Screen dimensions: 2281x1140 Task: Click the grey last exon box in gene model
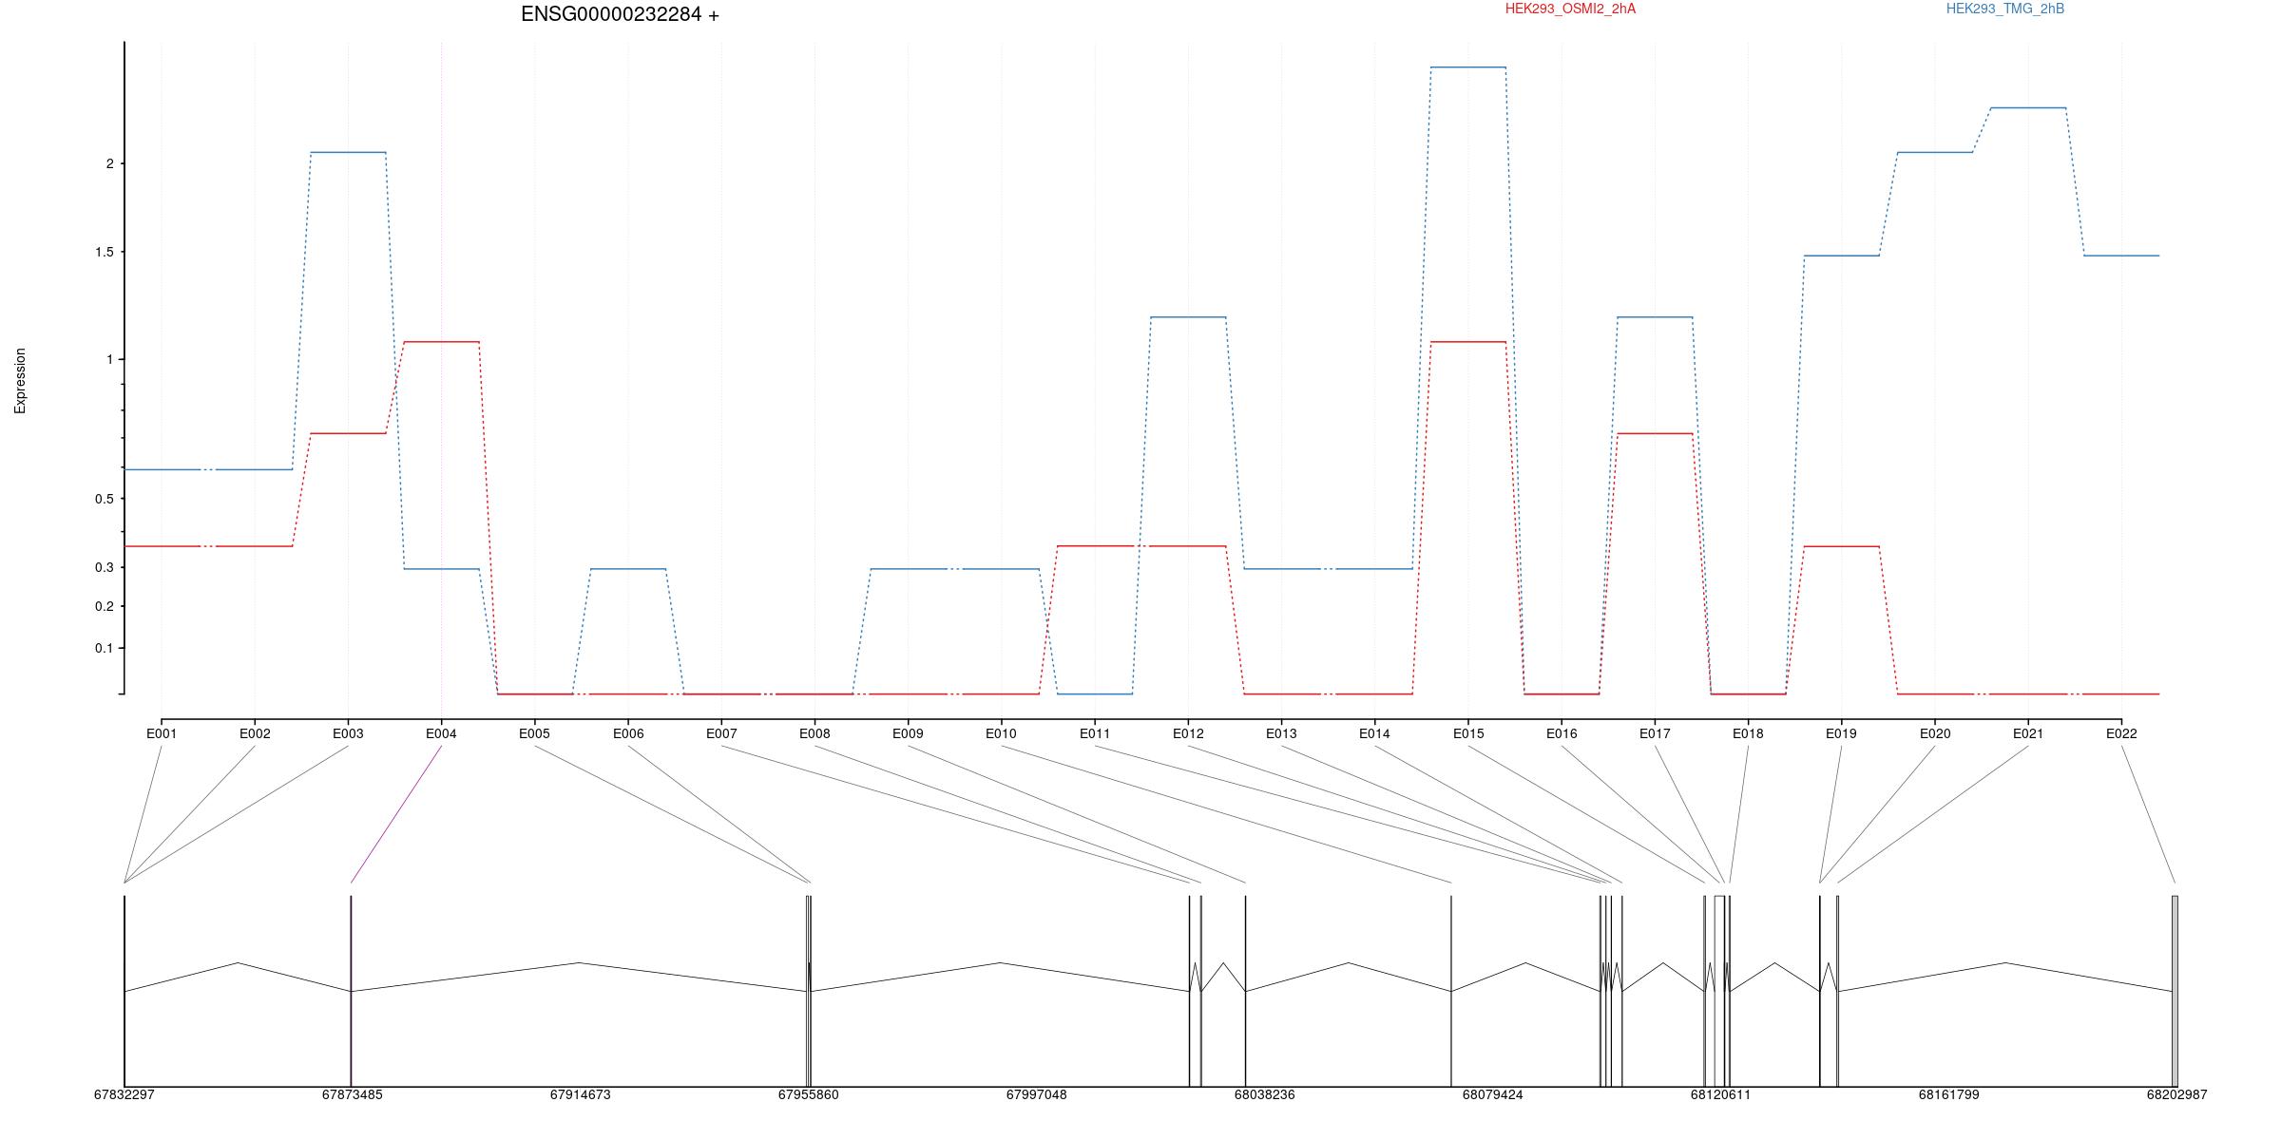[x=2175, y=991]
